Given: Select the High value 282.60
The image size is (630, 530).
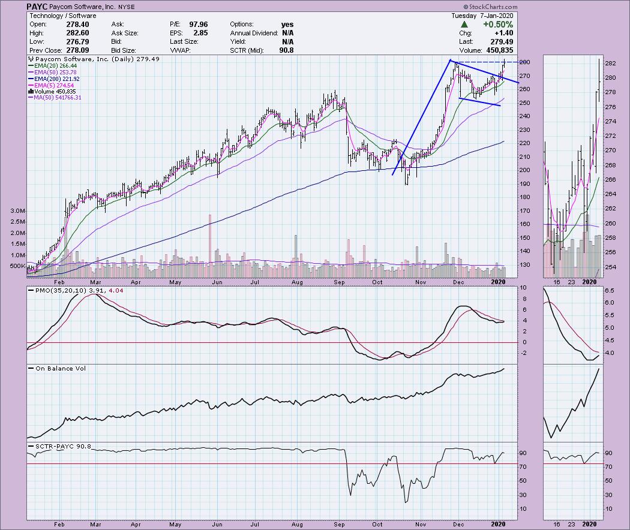Looking at the screenshot, I should [x=77, y=33].
